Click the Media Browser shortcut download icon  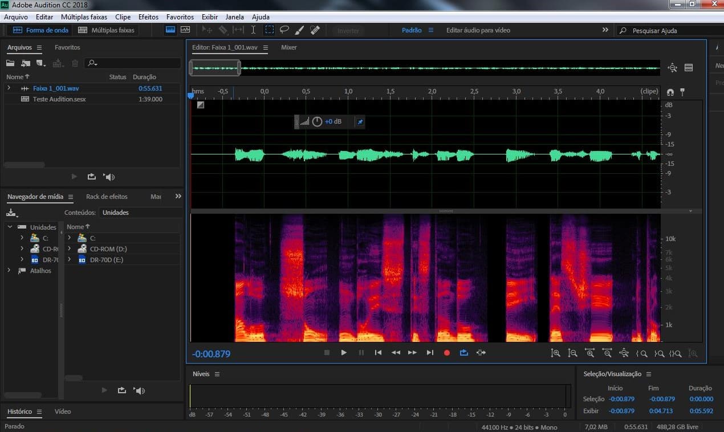click(11, 213)
